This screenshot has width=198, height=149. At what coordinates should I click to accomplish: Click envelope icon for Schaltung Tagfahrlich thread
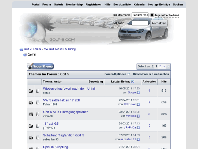[31, 137]
